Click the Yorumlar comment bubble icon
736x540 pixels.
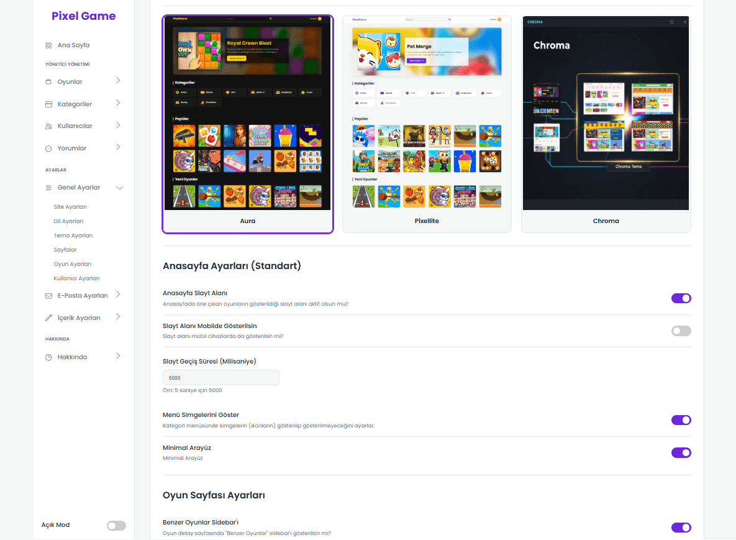[48, 149]
